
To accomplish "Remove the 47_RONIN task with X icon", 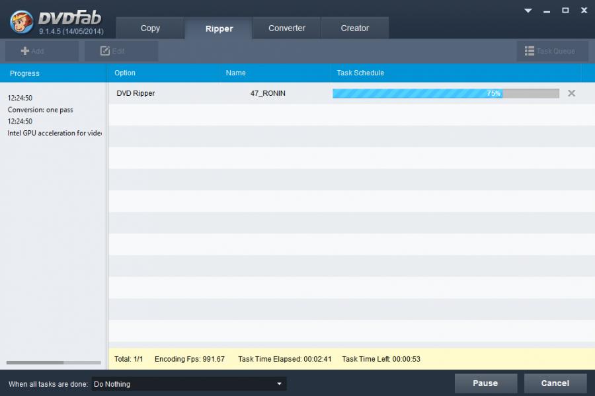I will [571, 93].
